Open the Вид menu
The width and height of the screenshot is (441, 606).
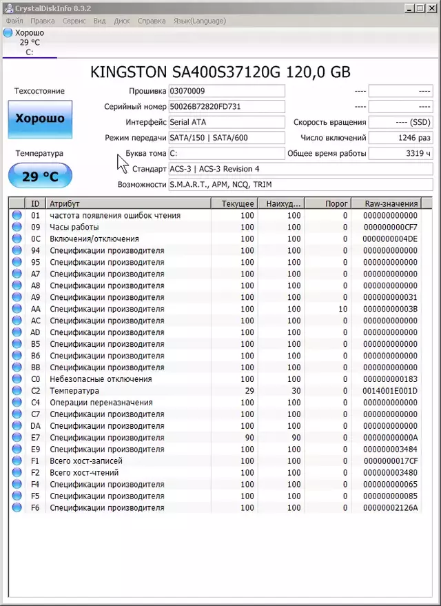pyautogui.click(x=100, y=21)
